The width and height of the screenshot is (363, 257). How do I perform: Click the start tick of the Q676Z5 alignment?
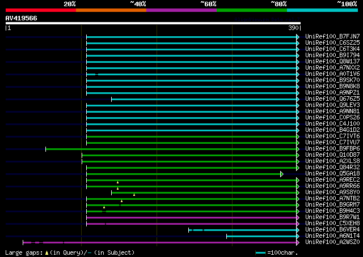point(111,100)
